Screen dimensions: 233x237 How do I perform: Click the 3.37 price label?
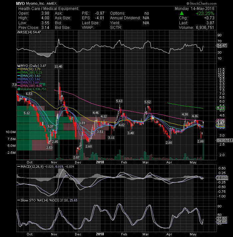click(50, 126)
